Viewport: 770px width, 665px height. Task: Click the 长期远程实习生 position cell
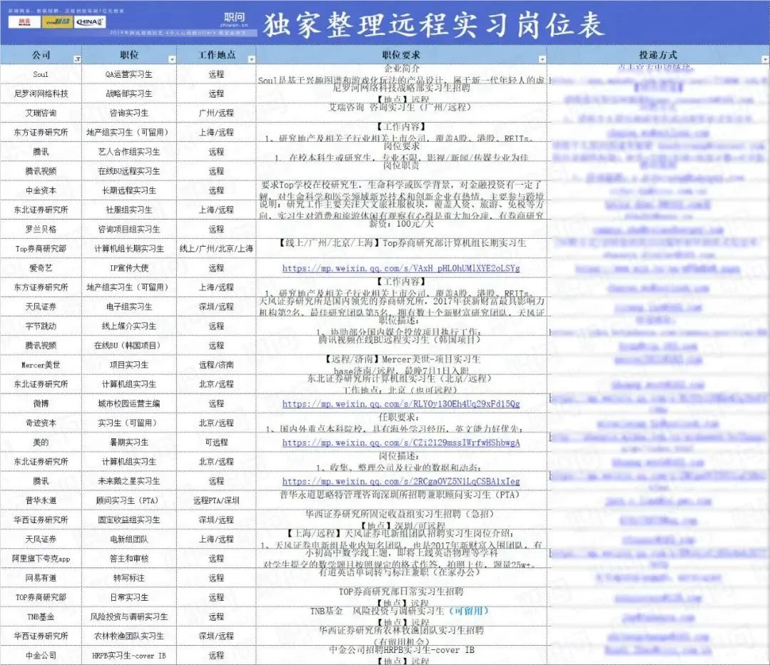(128, 190)
